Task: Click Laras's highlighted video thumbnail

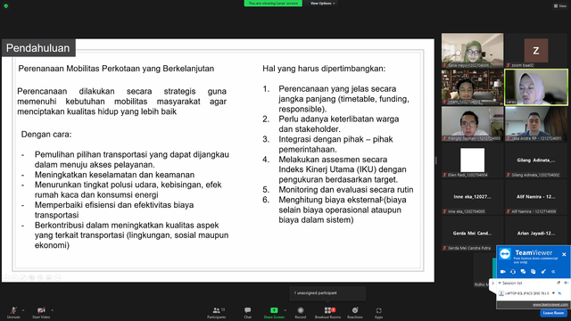Action: click(x=536, y=87)
